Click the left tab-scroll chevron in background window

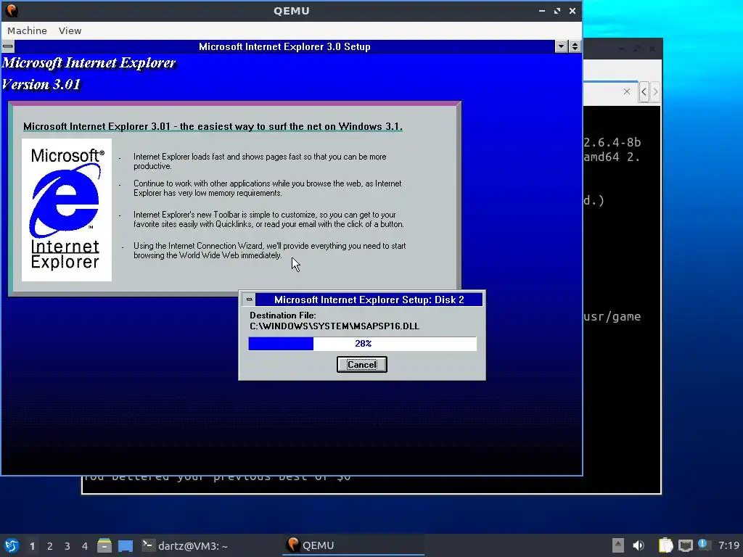[644, 91]
